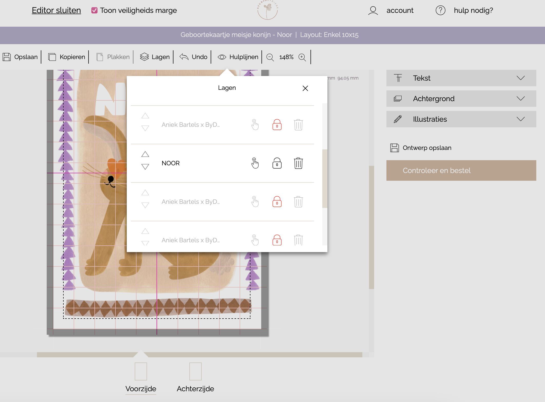Click the Kopieren copy icon
This screenshot has height=402, width=545.
(x=52, y=57)
